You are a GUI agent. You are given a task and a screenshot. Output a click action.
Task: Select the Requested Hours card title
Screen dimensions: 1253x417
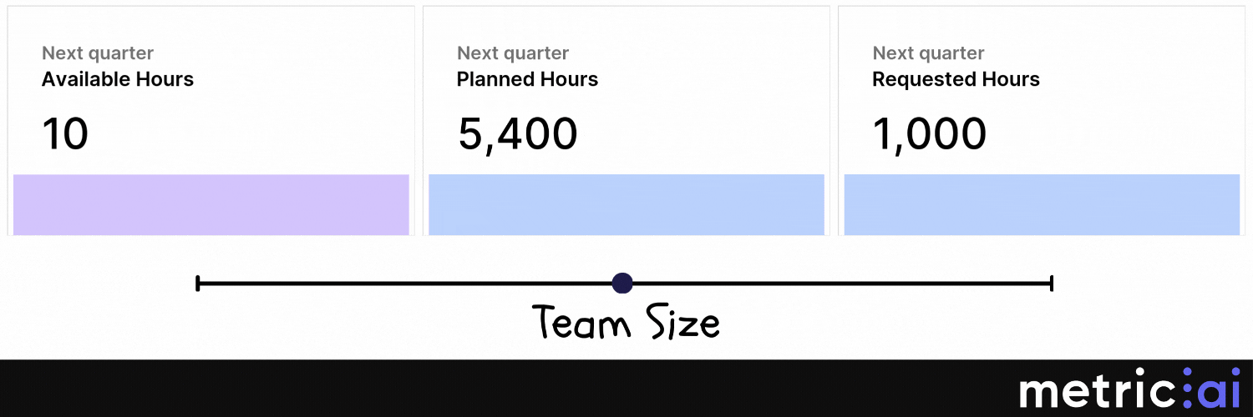[x=956, y=80]
